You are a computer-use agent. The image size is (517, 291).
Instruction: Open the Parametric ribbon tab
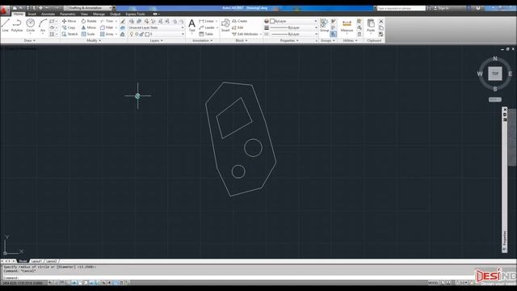click(68, 15)
